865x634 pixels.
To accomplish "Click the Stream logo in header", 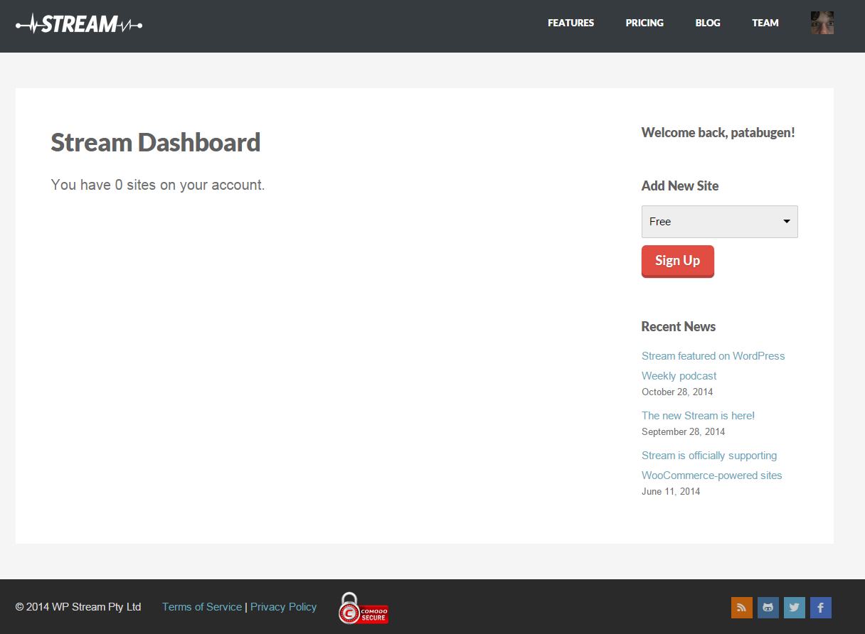I will [79, 24].
